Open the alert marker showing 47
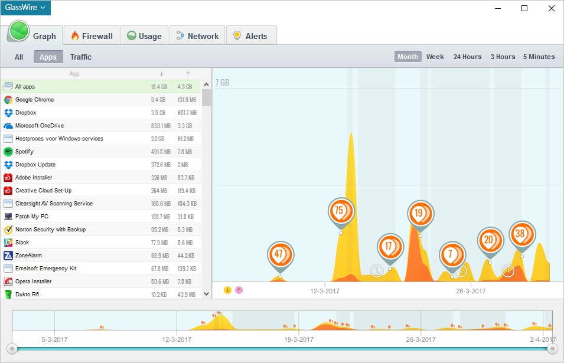 point(281,254)
